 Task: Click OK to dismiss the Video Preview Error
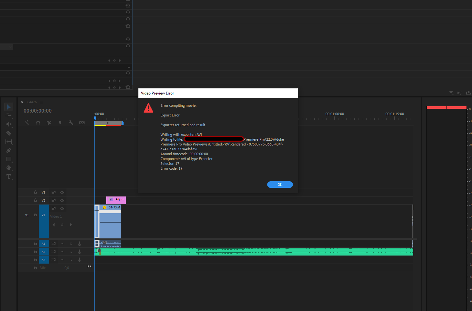point(280,184)
